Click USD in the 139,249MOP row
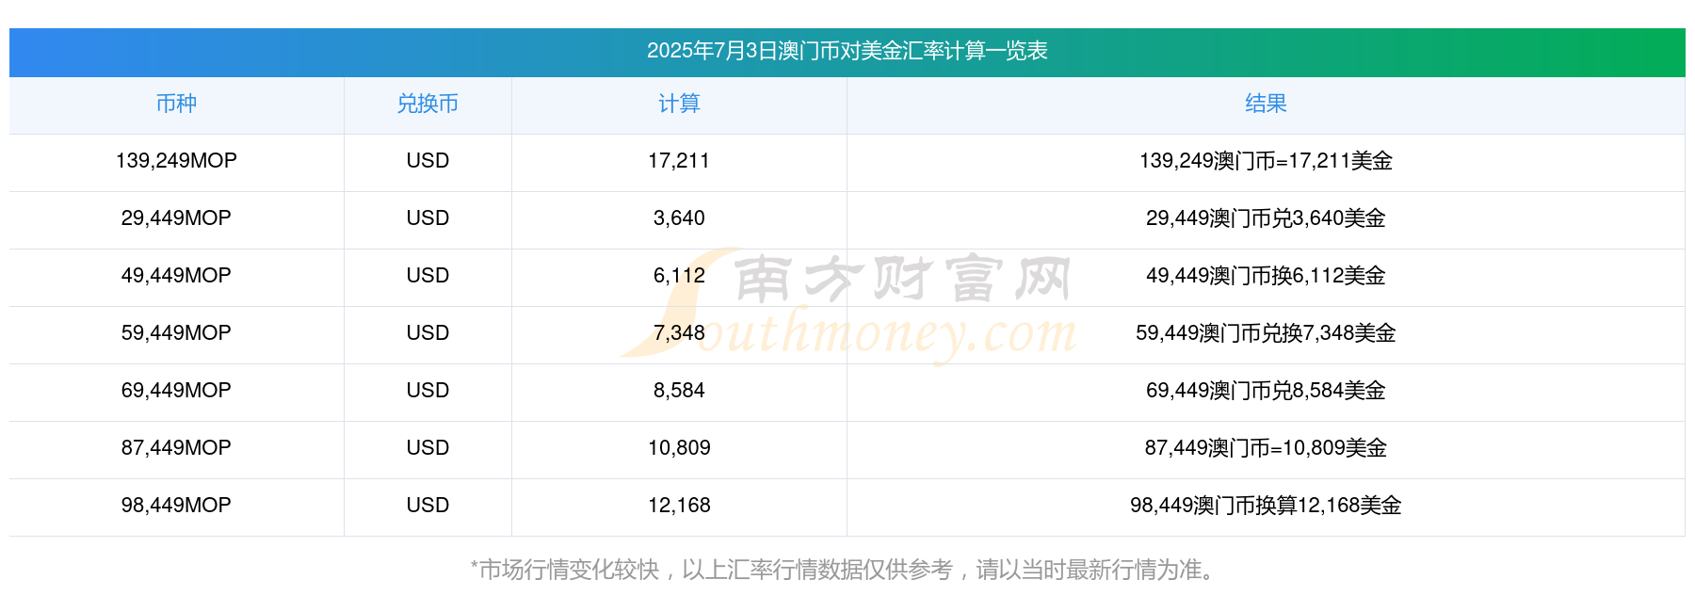 428,161
